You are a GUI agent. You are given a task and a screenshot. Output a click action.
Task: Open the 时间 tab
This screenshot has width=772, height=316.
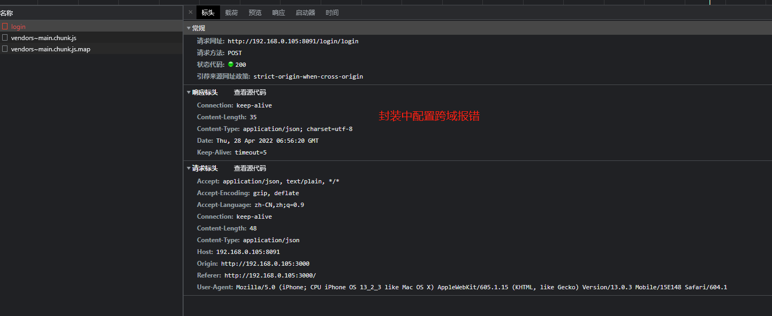[332, 13]
